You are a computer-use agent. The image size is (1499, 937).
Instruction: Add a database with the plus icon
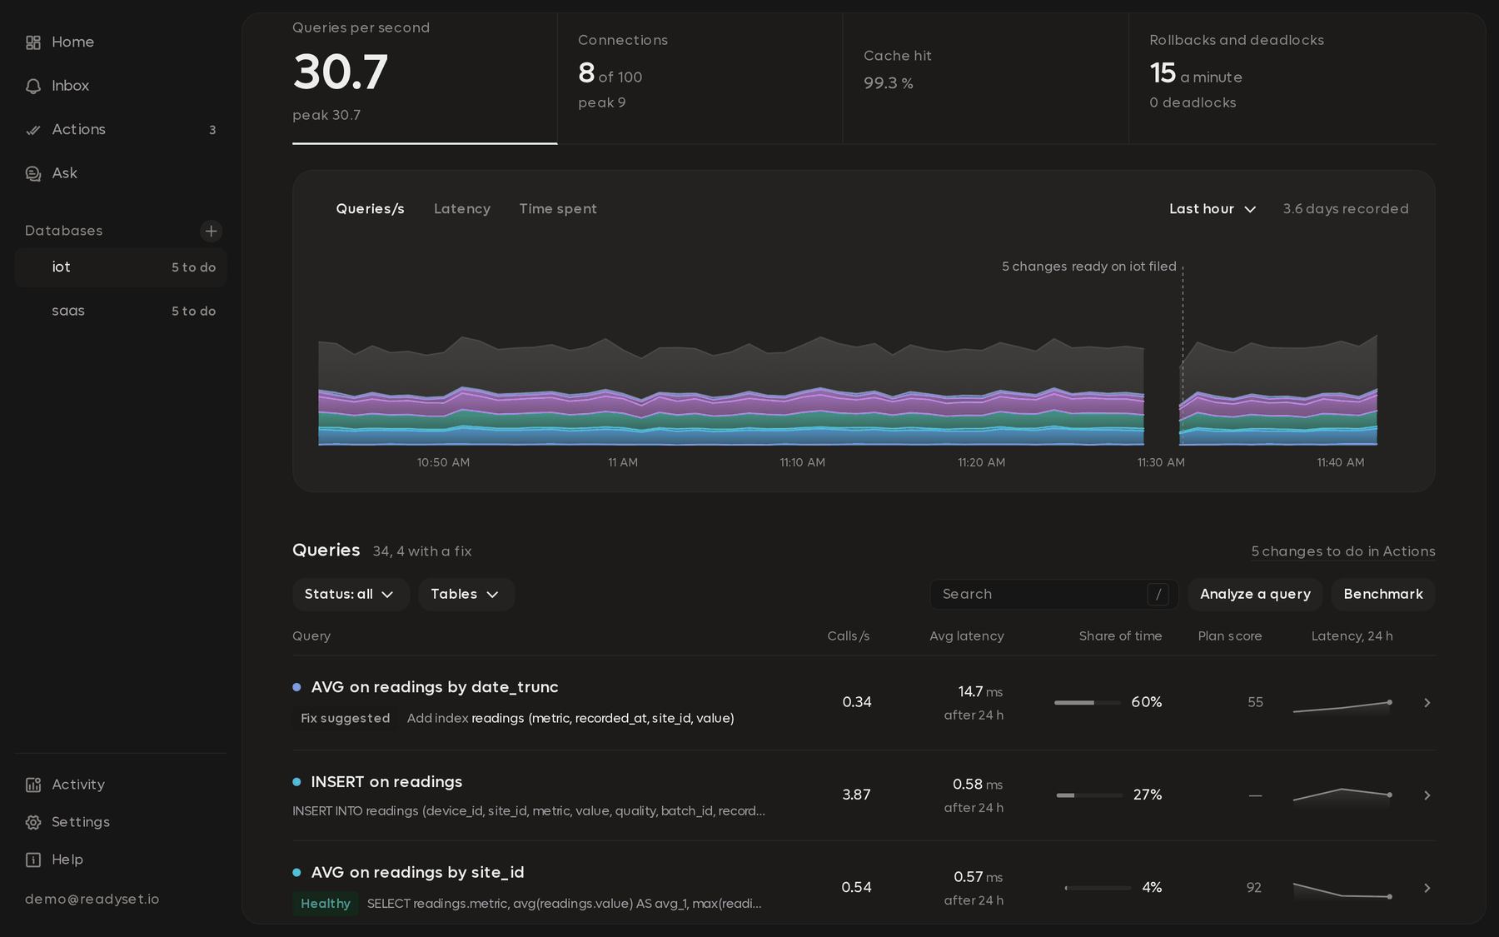pos(212,231)
